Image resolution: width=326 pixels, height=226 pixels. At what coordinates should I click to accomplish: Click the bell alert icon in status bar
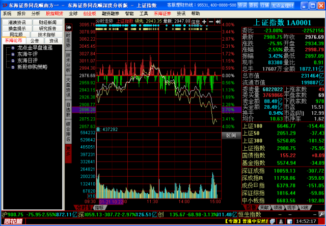coord(281,221)
